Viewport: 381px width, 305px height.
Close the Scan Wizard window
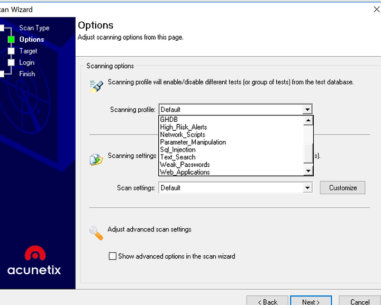(x=377, y=10)
